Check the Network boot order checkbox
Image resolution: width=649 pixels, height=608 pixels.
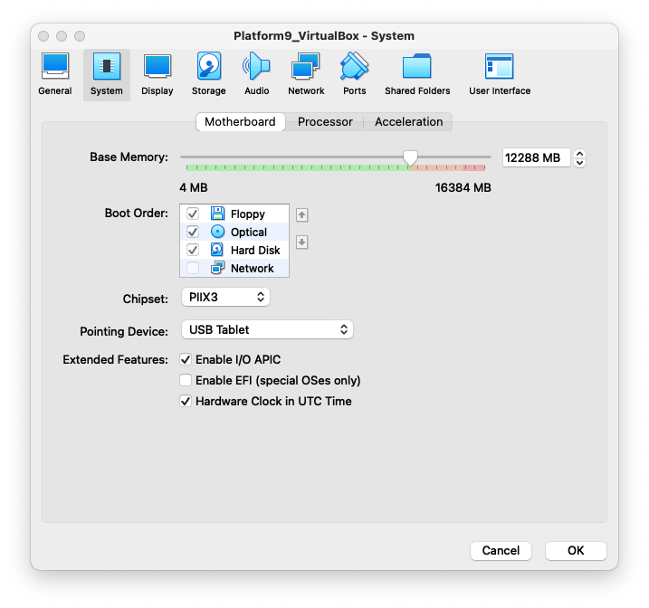click(x=193, y=268)
